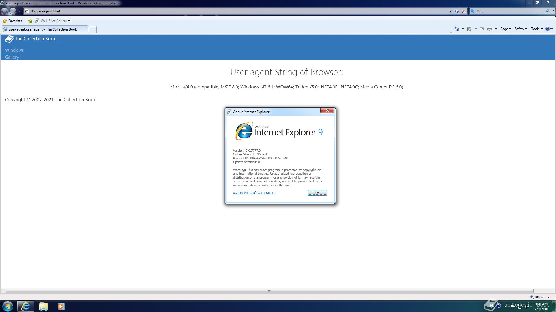Click the Read Mail envelope icon
Viewport: 556px width, 312px height.
coord(482,29)
